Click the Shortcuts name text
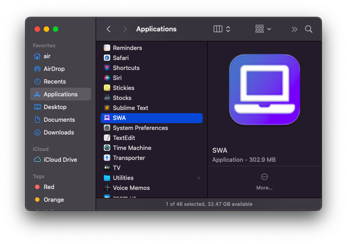 [126, 68]
